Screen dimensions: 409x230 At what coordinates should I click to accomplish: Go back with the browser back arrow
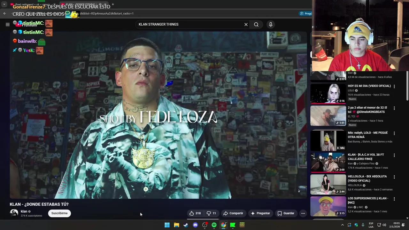[4, 13]
